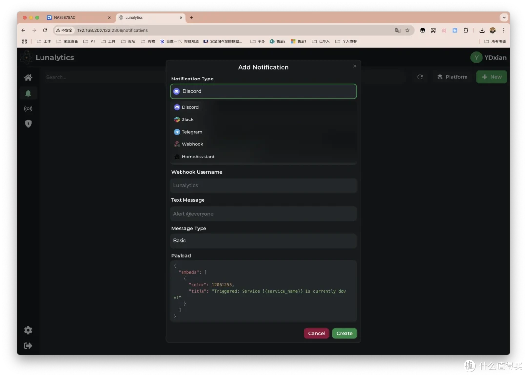Viewport: 527px width, 377px height.
Task: Open the Notification Type Discord dropdown
Action: 263,91
